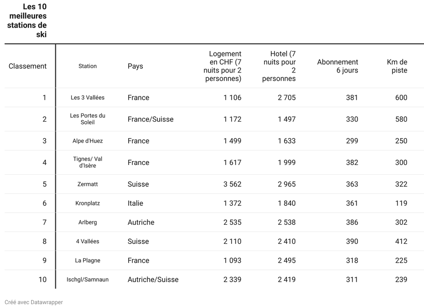Click the Les Portes du Soleil cell
This screenshot has width=424, height=308.
click(87, 119)
